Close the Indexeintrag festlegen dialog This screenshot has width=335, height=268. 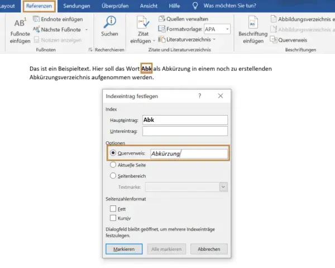pyautogui.click(x=221, y=95)
